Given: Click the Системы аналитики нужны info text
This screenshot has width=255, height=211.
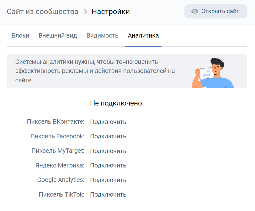Looking at the screenshot, I should pos(95,71).
